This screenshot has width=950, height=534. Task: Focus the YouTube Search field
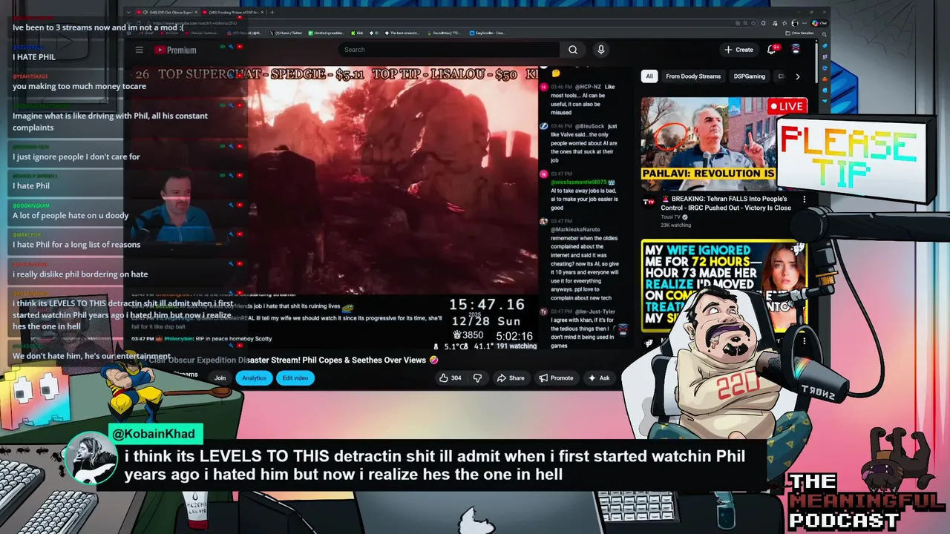click(x=449, y=50)
